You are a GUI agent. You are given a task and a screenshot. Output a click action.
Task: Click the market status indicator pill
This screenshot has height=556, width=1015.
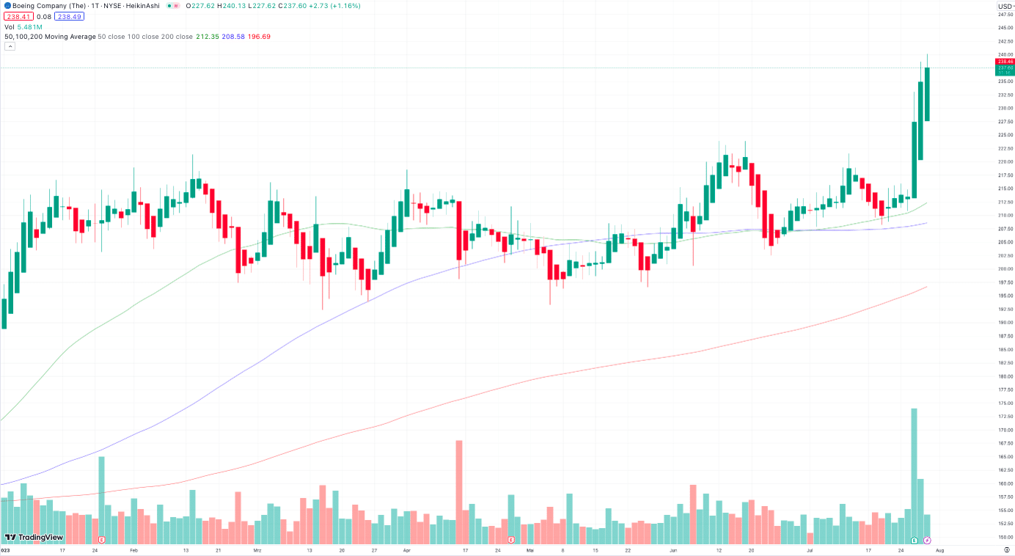pyautogui.click(x=172, y=5)
